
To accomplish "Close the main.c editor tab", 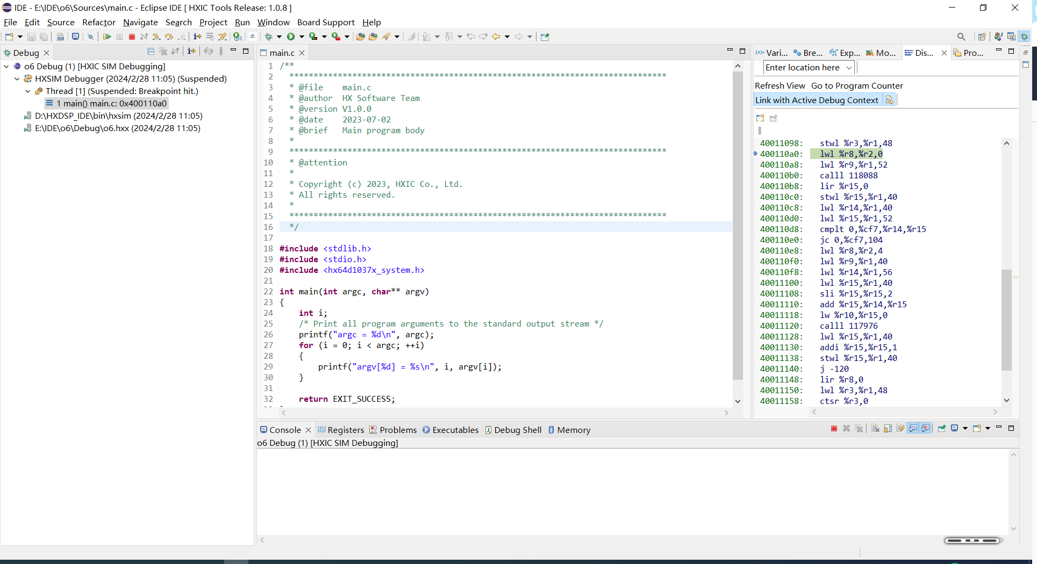I will coord(302,53).
